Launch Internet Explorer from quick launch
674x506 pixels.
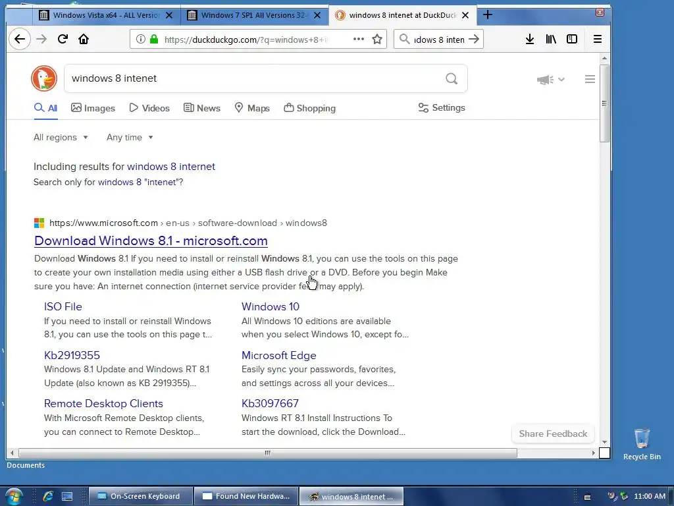tap(47, 496)
